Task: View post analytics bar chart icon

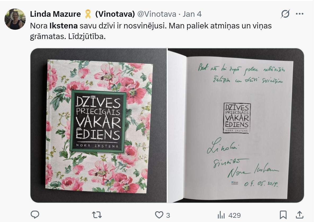Action: point(221,215)
